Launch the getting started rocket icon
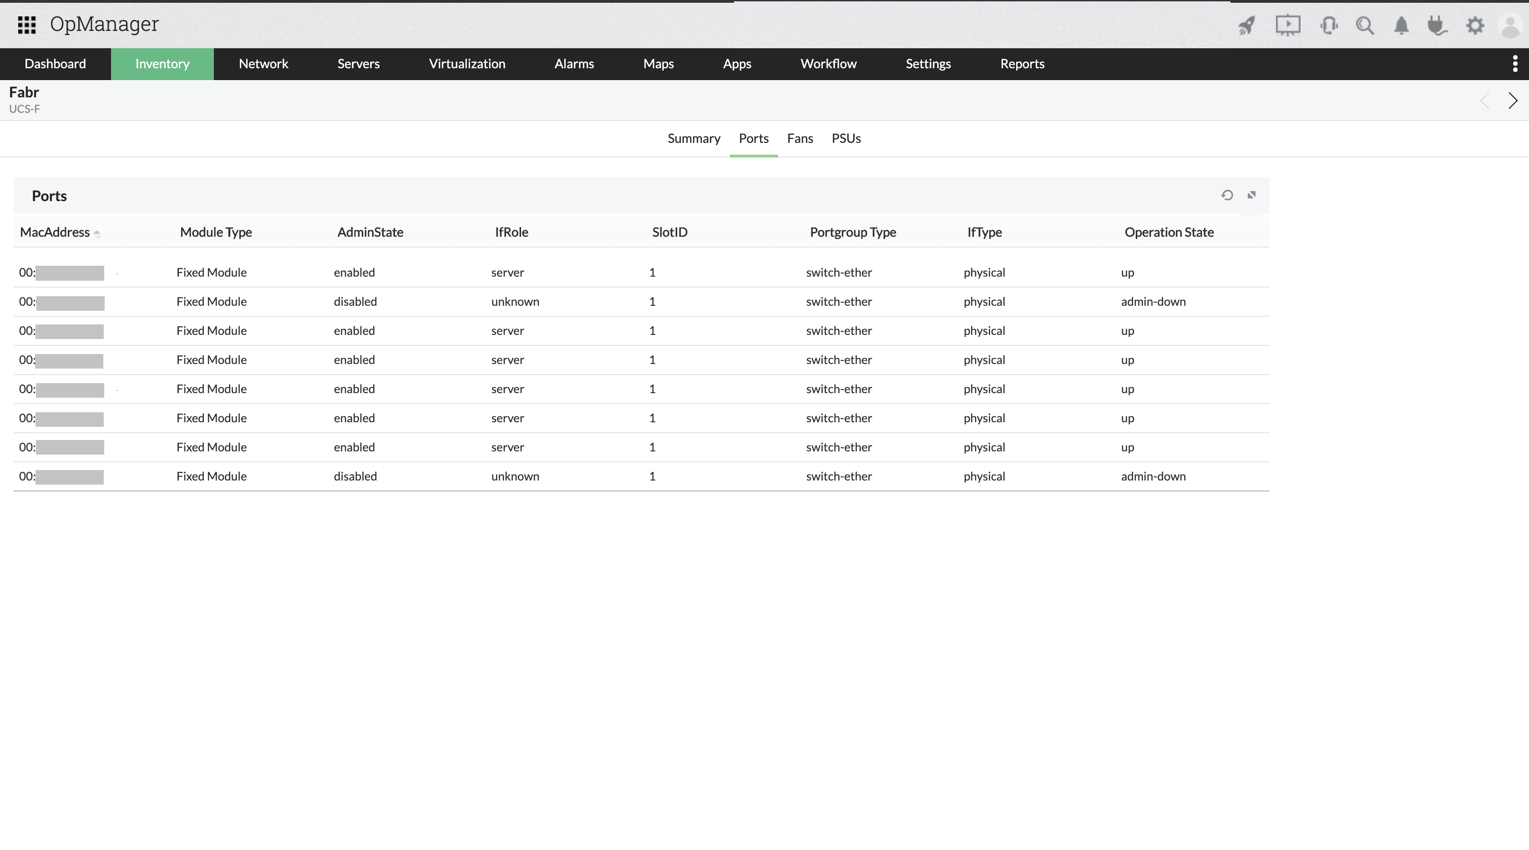This screenshot has height=850, width=1529. tap(1246, 25)
